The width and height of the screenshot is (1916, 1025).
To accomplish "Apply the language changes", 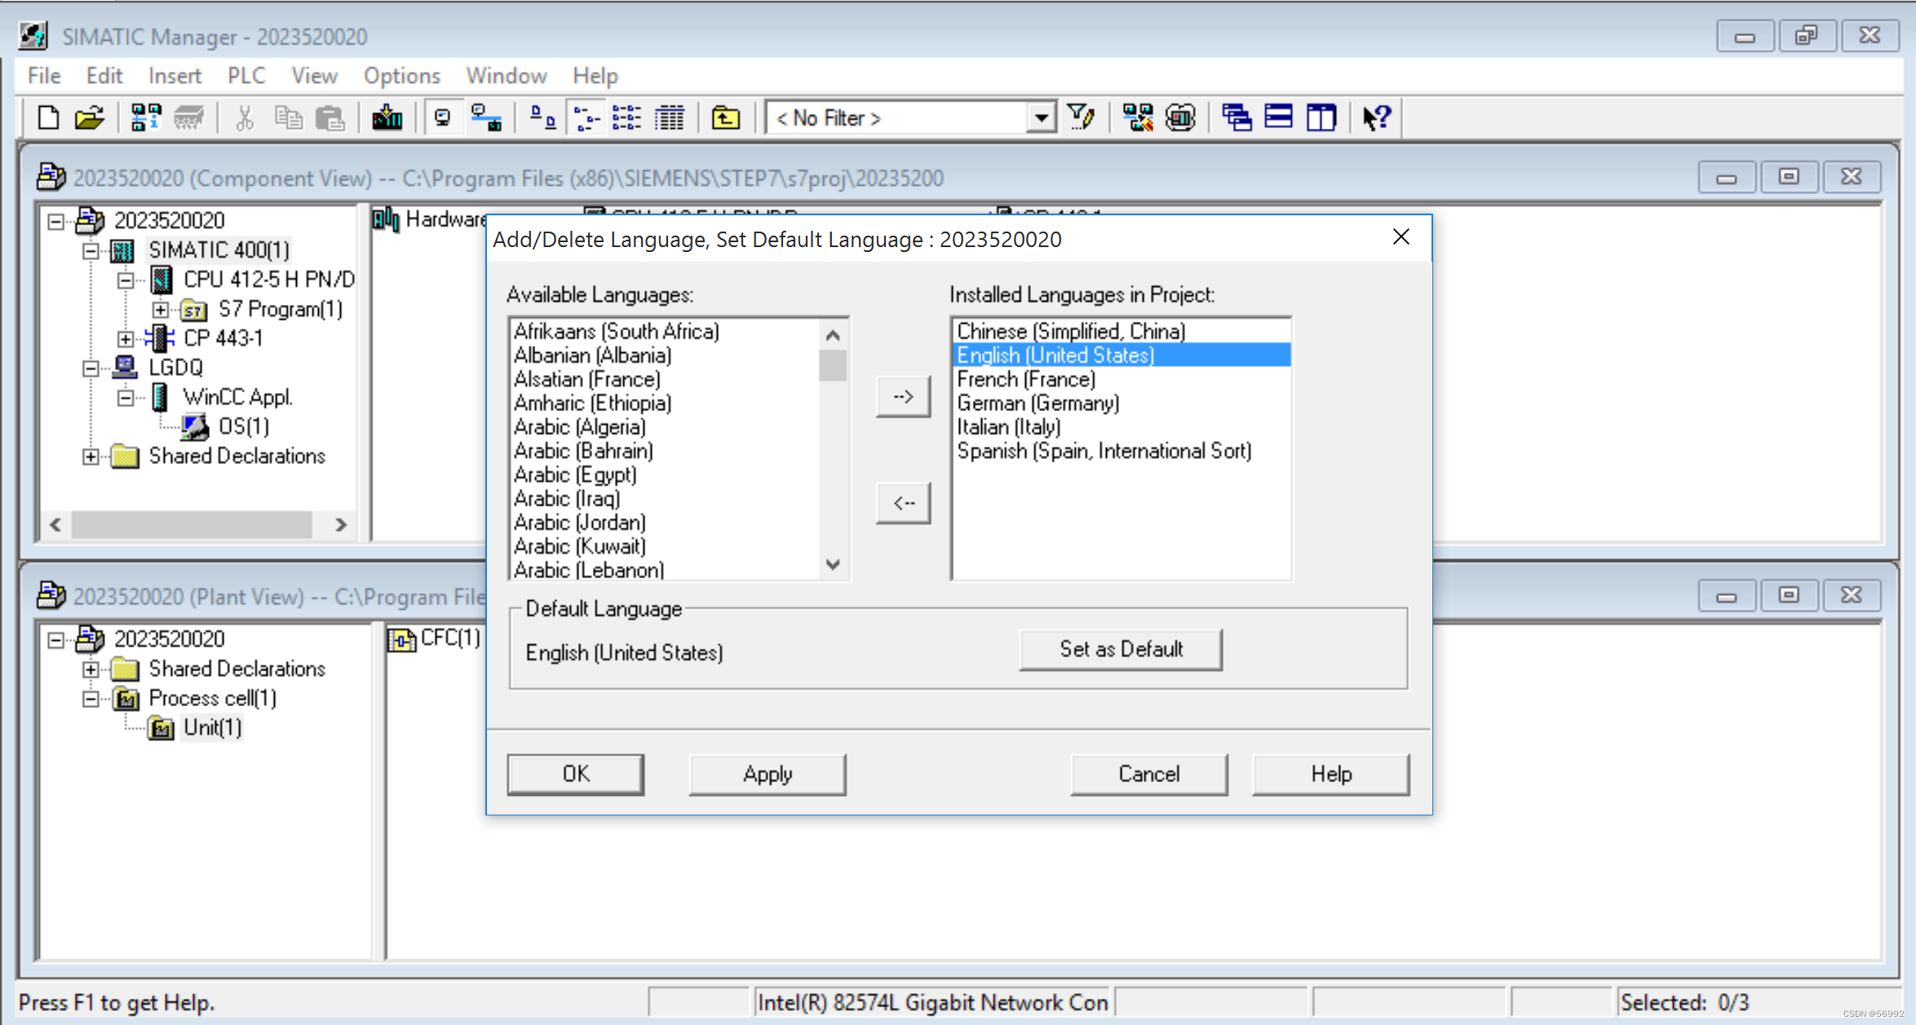I will (767, 774).
